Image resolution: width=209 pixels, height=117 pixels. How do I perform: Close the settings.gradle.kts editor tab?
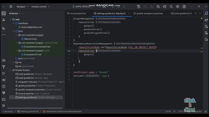(x=129, y=13)
